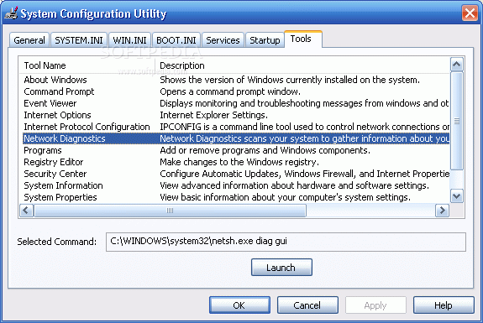Open the Startup tab
Screen dimensions: 483x323
coord(265,40)
